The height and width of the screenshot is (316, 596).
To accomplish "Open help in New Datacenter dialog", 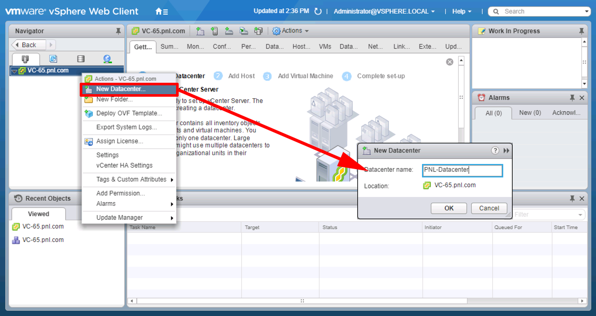I will click(495, 151).
